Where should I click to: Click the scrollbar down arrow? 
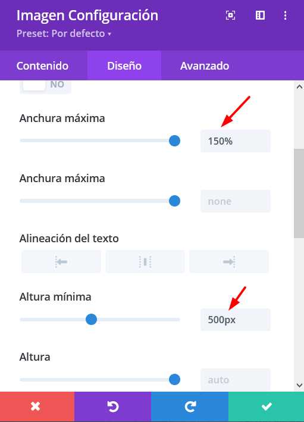[x=299, y=385]
